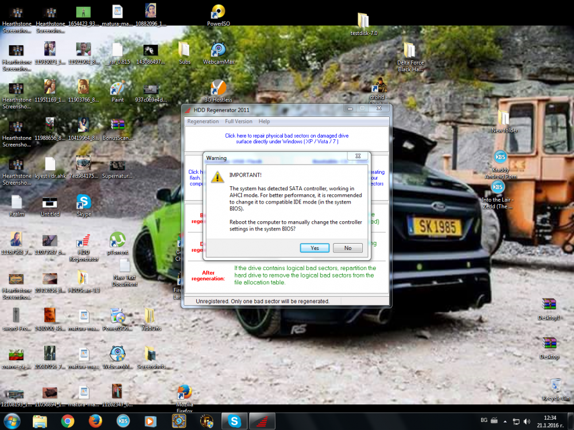Select rar_0.815 file icon
Screen dimensions: 574x430
coord(118,53)
